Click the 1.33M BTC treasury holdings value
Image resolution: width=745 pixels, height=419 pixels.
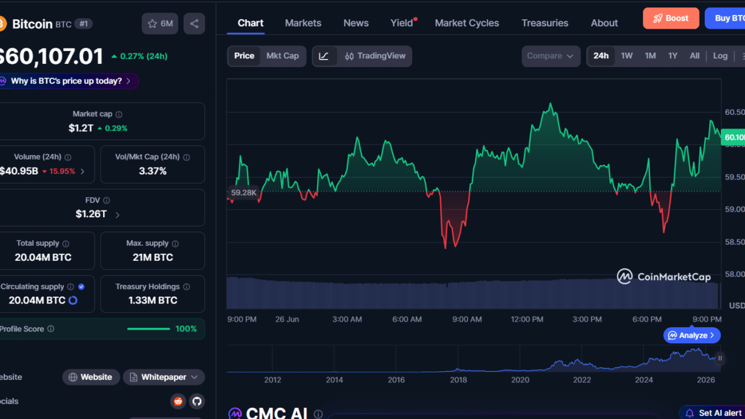point(153,300)
